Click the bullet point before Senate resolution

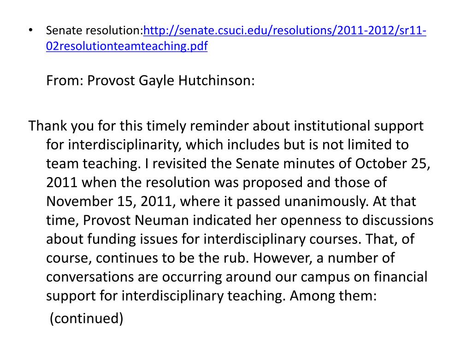point(30,30)
